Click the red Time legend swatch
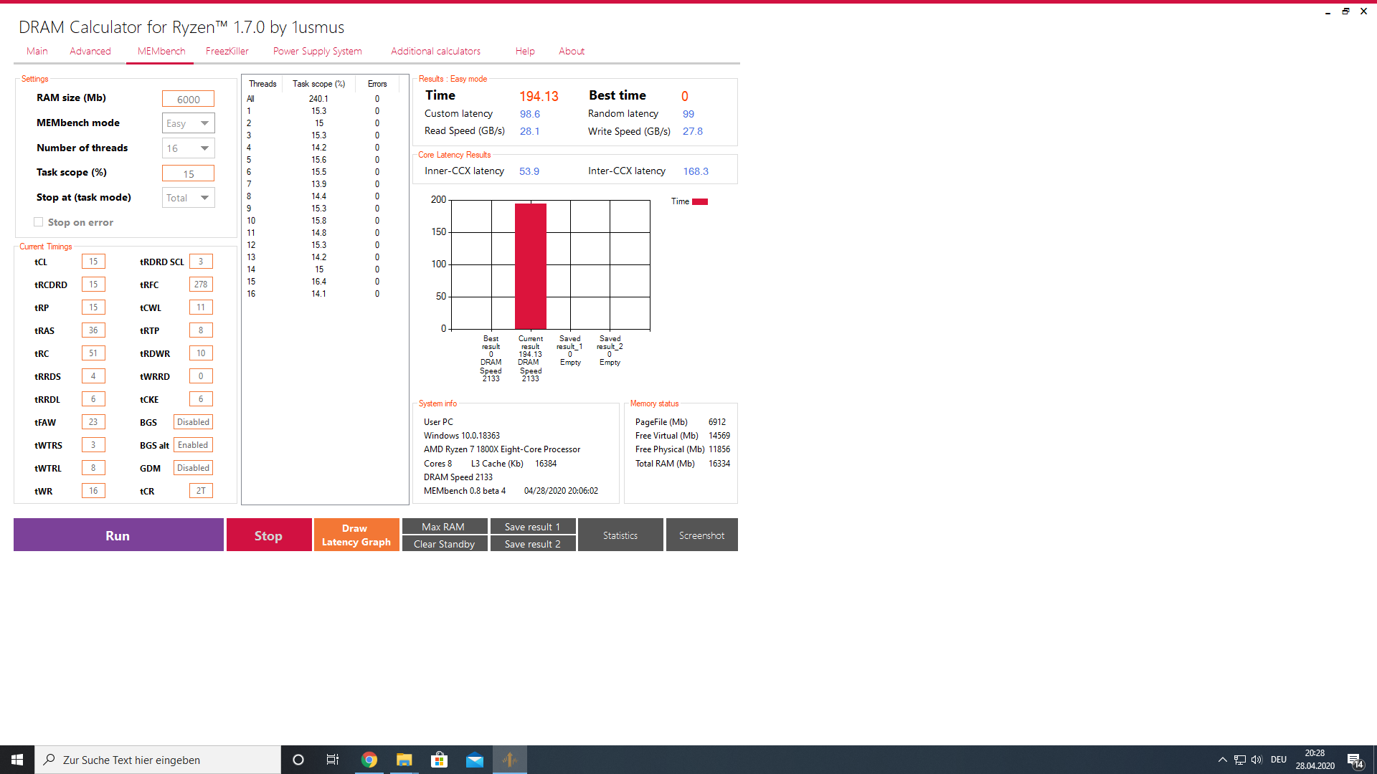 pos(700,201)
